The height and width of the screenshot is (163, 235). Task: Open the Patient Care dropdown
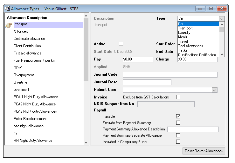[x=214, y=90]
